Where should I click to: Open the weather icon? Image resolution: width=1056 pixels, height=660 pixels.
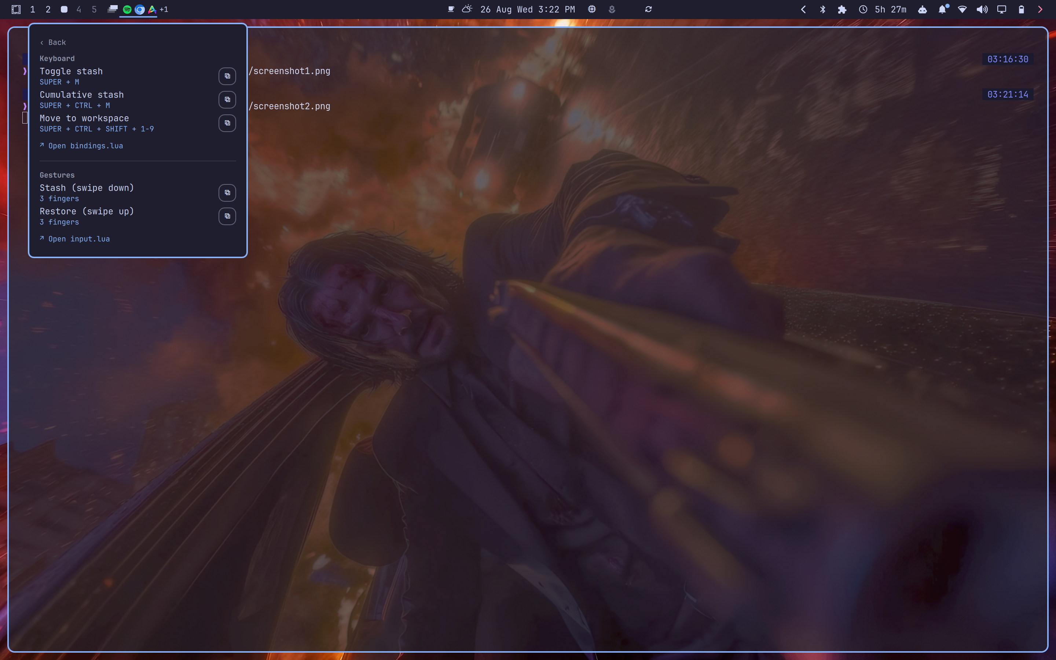pyautogui.click(x=467, y=9)
